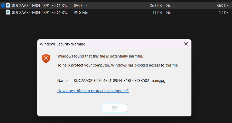Click the 363 KB value in the JPG row

[x=222, y=5]
